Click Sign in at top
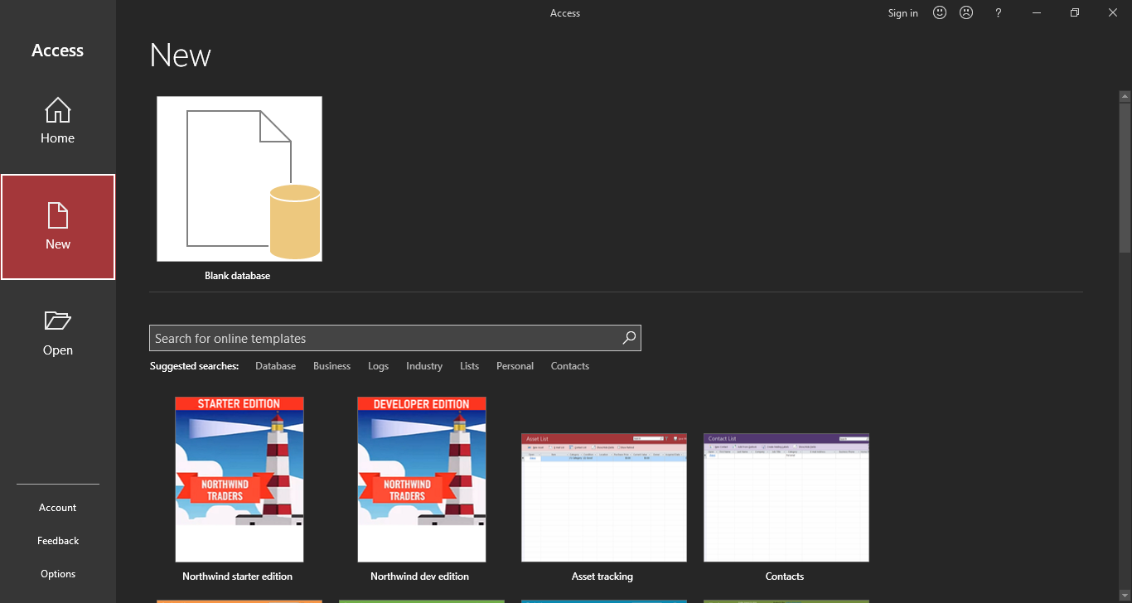This screenshot has width=1132, height=603. tap(902, 12)
